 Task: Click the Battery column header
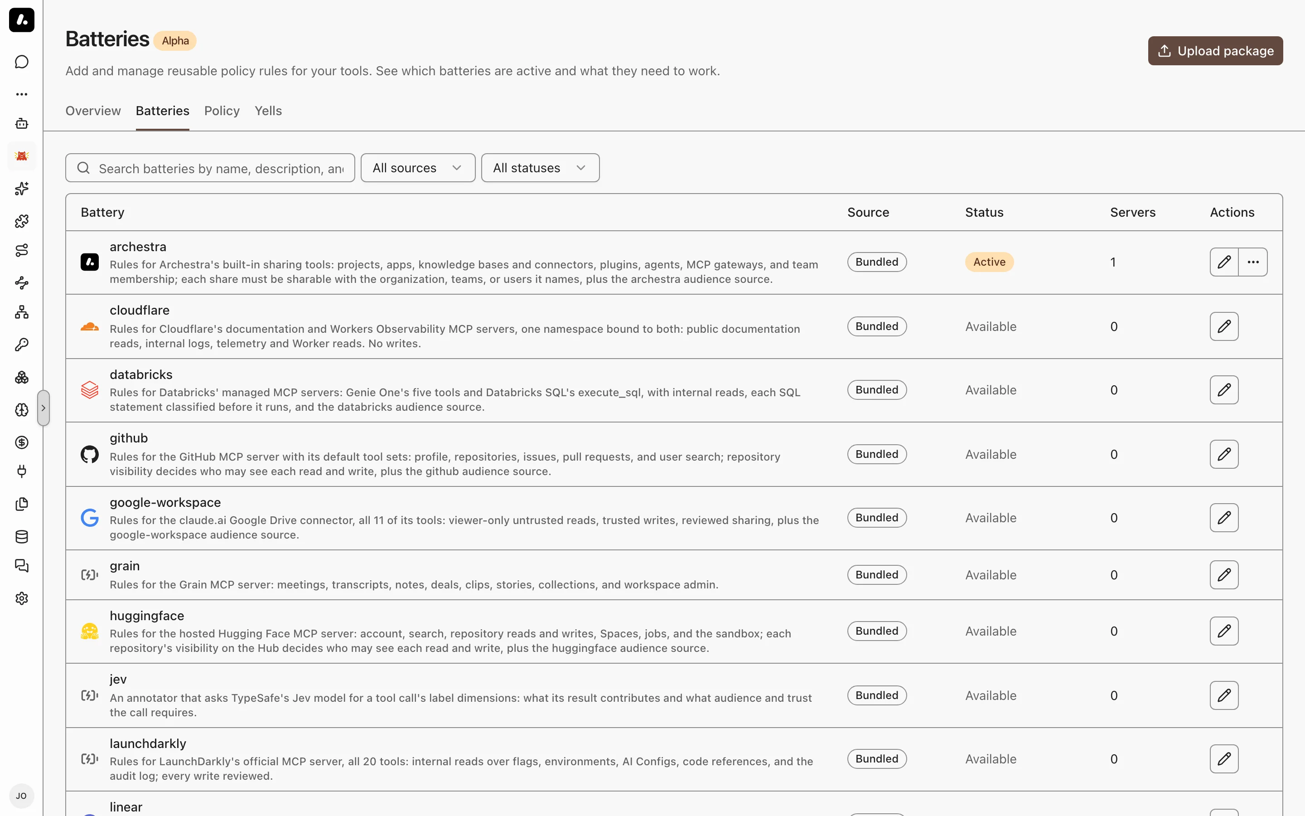tap(102, 213)
